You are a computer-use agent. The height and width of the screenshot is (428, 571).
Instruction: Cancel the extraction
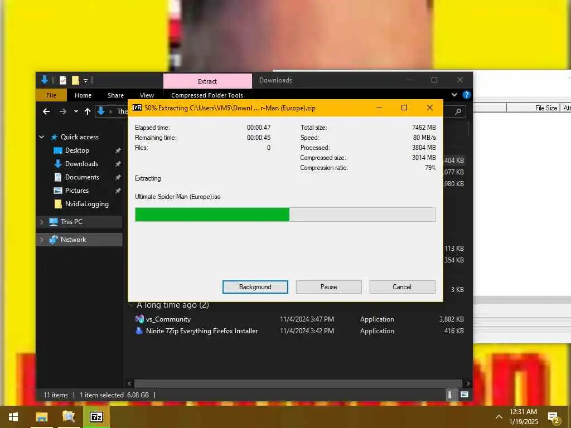pos(402,287)
